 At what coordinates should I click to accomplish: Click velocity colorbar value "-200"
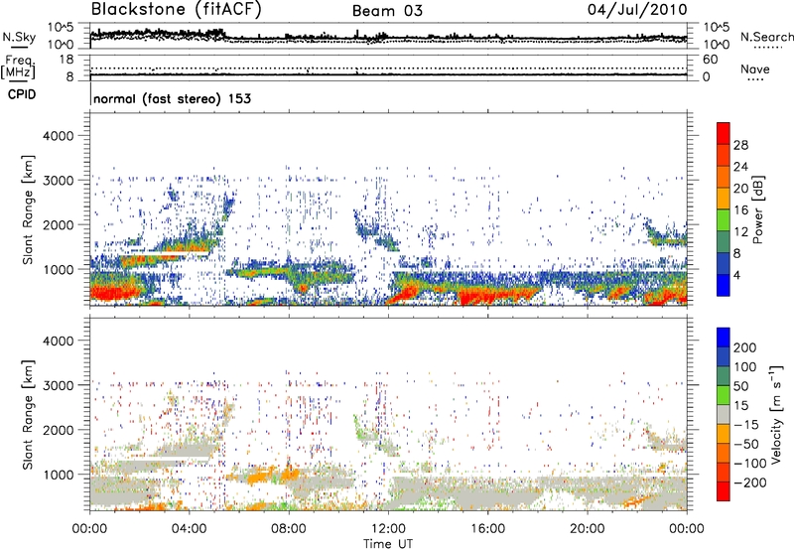[748, 482]
